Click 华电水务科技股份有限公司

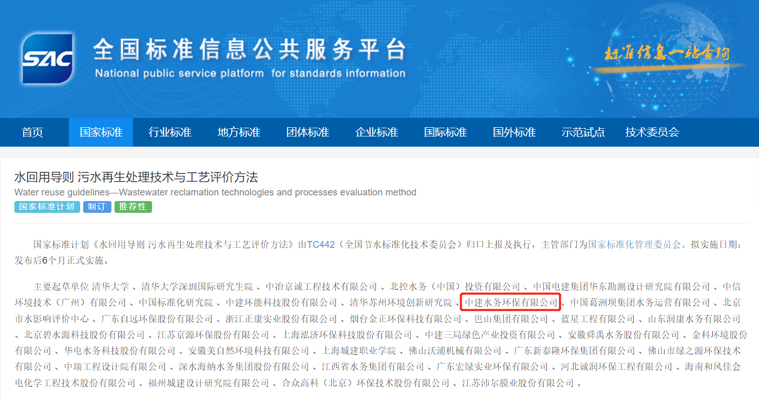point(120,351)
